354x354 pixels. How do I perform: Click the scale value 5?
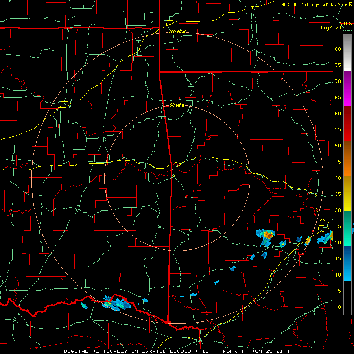pos(339,291)
